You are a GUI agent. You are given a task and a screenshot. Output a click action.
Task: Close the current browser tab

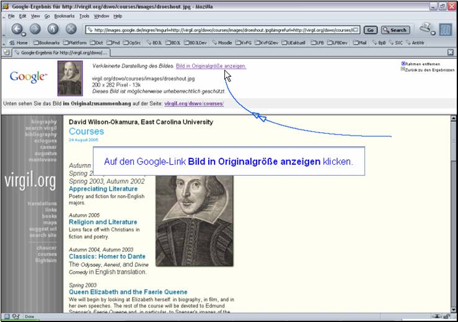tap(451, 53)
